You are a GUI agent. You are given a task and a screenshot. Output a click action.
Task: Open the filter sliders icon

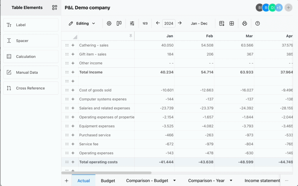pyautogui.click(x=132, y=23)
